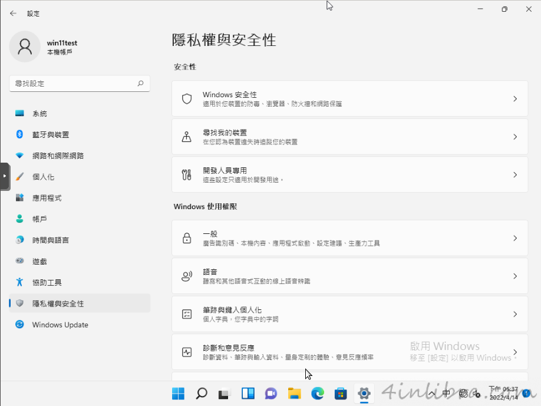
Task: Select 隱私權與安全性 in sidebar
Action: pos(80,303)
